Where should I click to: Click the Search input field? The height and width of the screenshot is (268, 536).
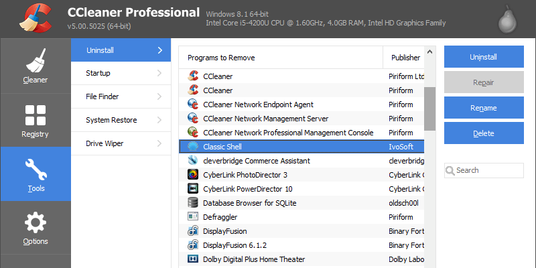pos(484,171)
